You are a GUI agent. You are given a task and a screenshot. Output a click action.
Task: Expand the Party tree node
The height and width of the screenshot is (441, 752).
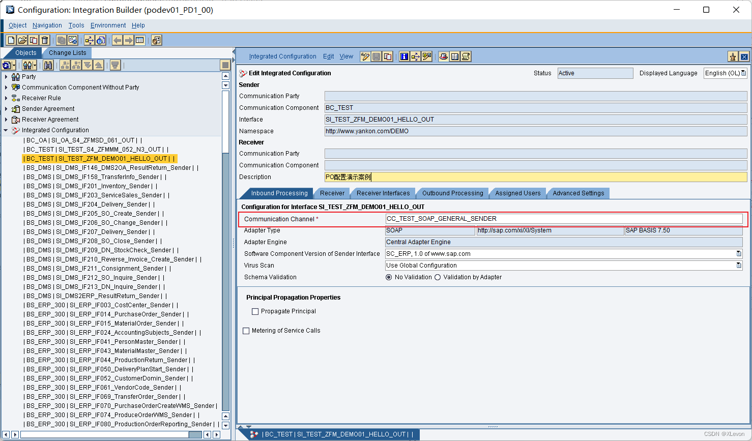point(6,77)
